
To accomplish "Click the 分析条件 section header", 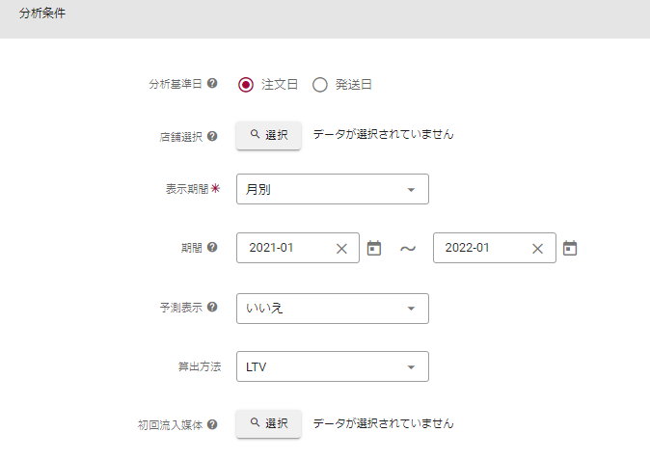I will point(43,14).
